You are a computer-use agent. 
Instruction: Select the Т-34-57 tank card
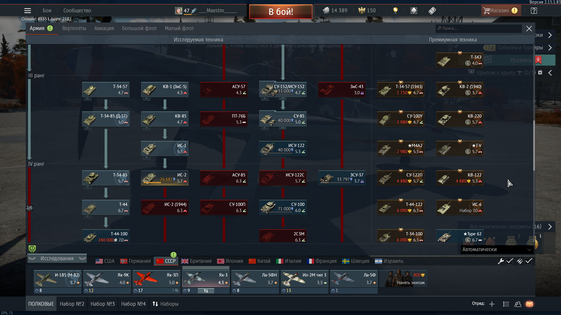106,90
